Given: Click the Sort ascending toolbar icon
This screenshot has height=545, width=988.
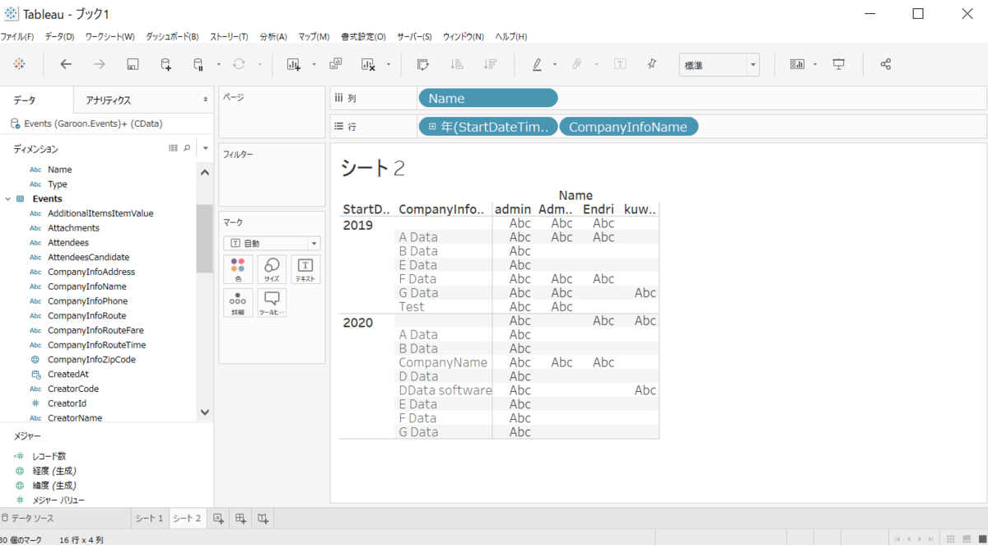Looking at the screenshot, I should pyautogui.click(x=457, y=64).
